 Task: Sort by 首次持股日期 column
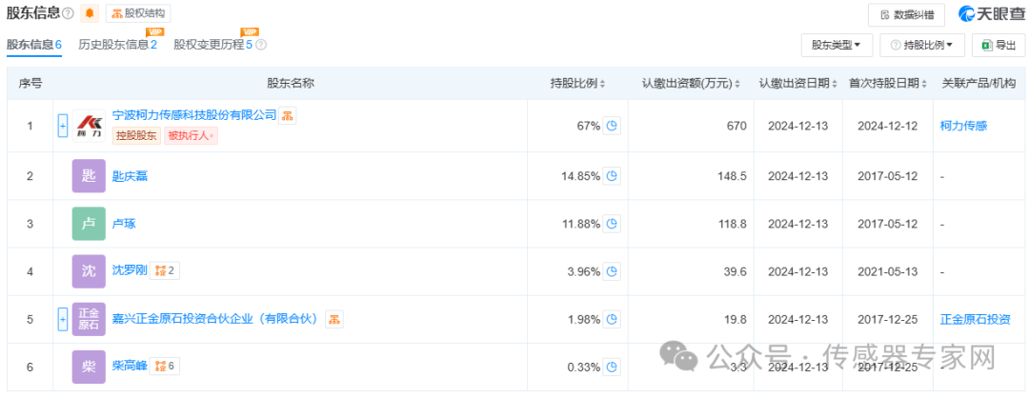923,84
